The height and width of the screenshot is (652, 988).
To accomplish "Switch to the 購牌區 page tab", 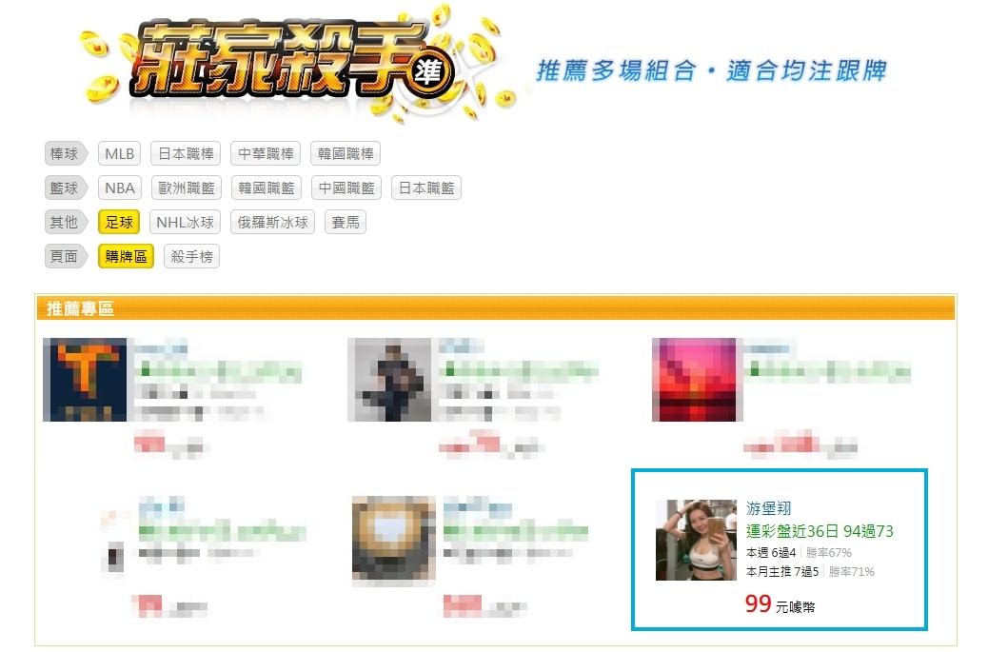I will (126, 256).
